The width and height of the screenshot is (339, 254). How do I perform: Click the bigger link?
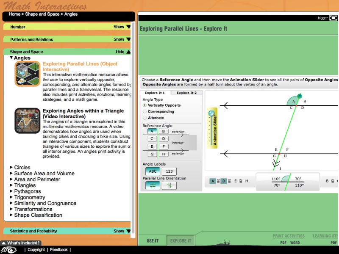click(323, 18)
